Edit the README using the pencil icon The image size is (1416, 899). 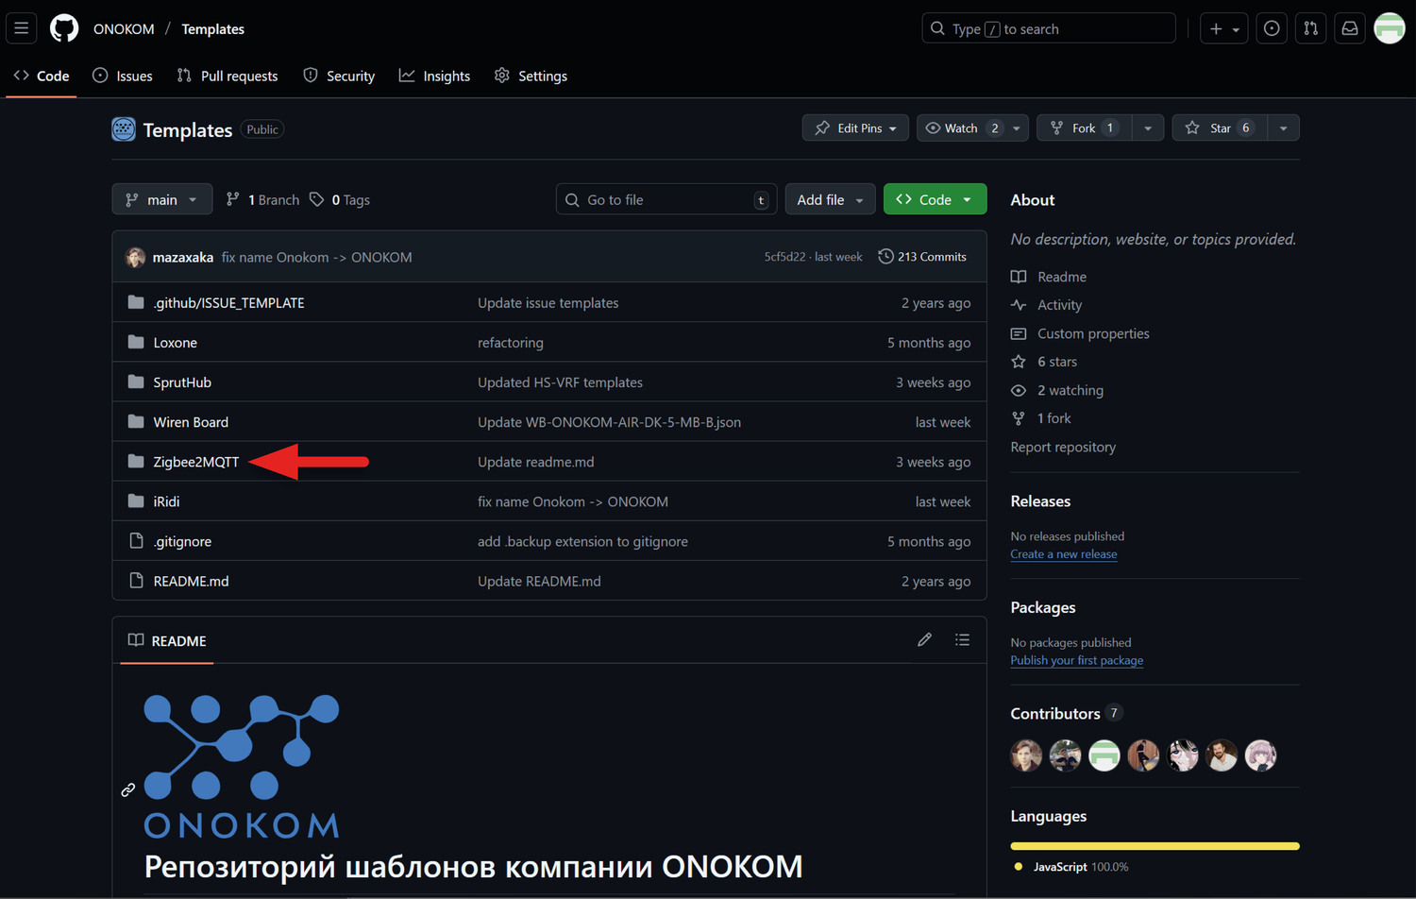923,639
